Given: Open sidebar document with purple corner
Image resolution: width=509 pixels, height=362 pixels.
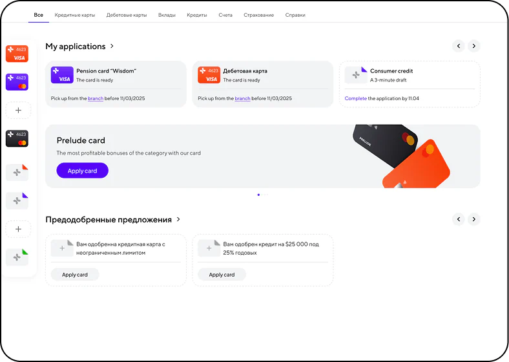Looking at the screenshot, I should pyautogui.click(x=17, y=200).
